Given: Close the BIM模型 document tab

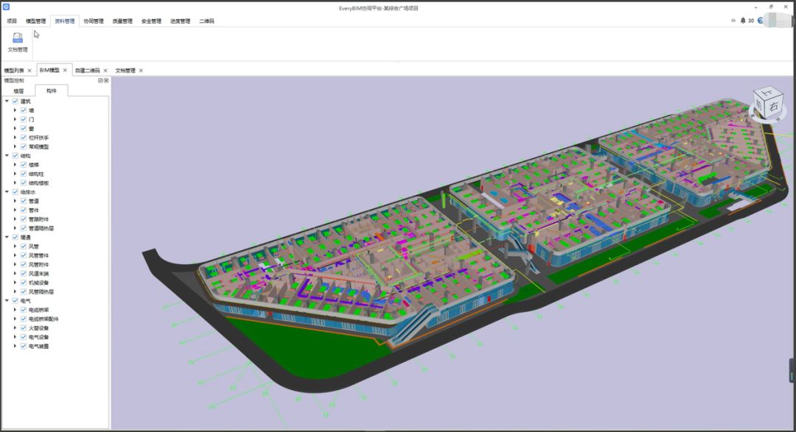Looking at the screenshot, I should [65, 71].
